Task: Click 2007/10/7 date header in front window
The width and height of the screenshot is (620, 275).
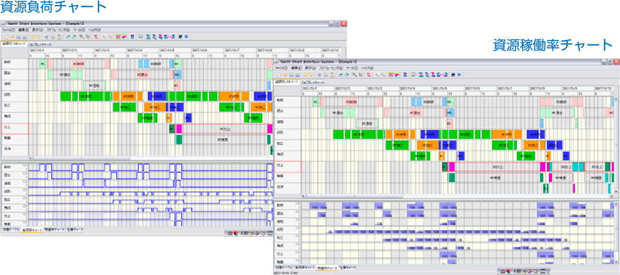Action: 513,88
